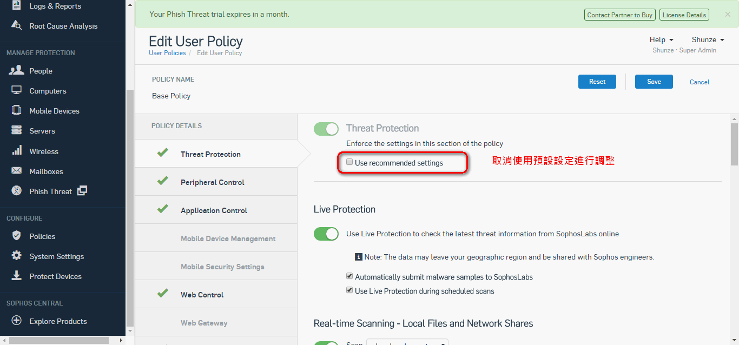Image resolution: width=739 pixels, height=345 pixels.
Task: Open the Peripheral Control tab
Action: (x=216, y=182)
